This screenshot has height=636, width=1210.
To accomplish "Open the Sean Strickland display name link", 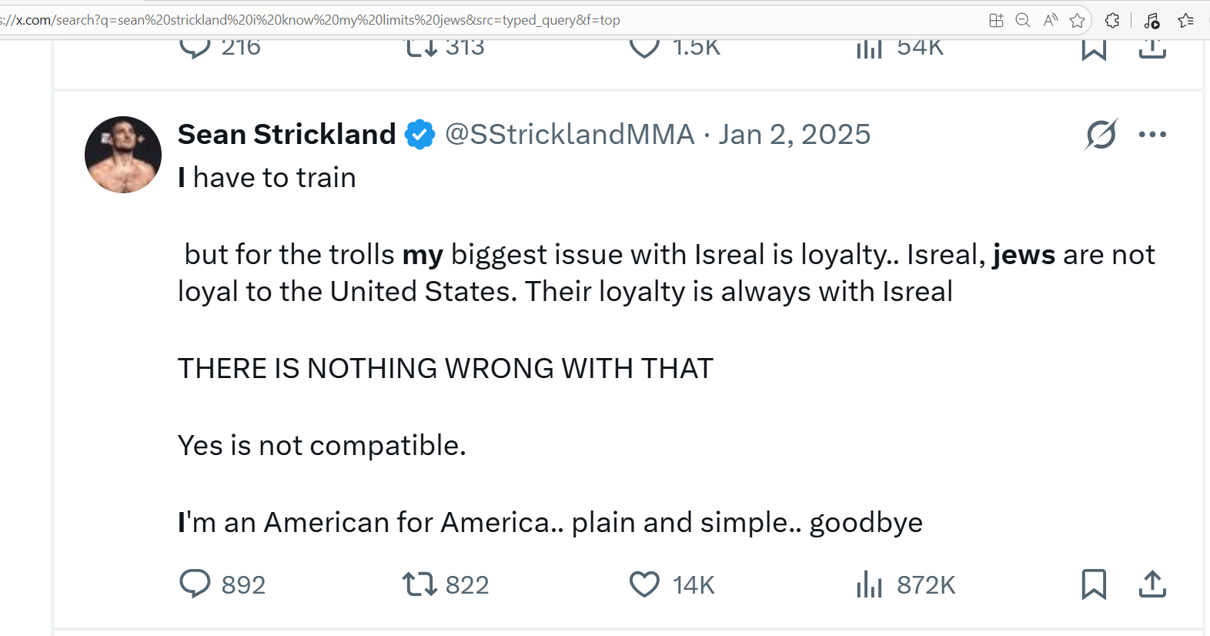I will point(286,134).
